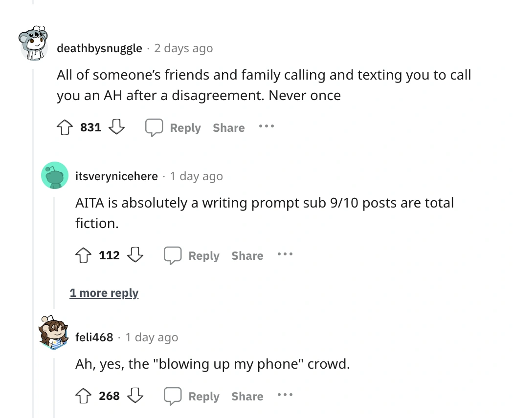Click speech bubble icon on feli468's comment
This screenshot has height=418, width=513.
point(172,396)
